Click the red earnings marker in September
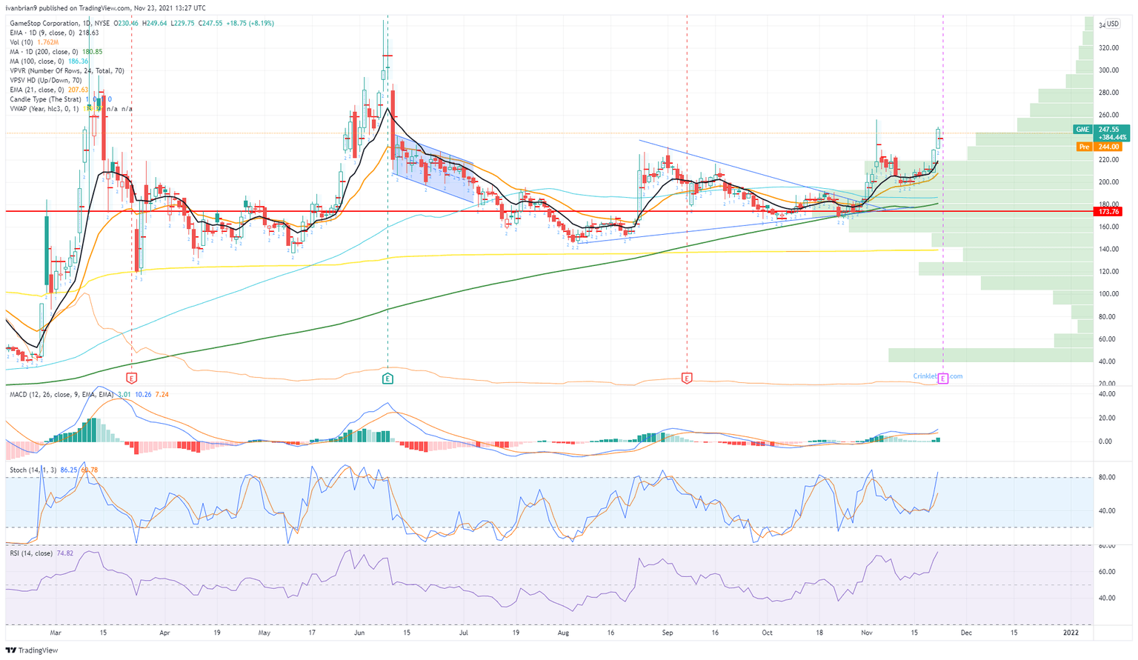1138x660 pixels. click(687, 379)
